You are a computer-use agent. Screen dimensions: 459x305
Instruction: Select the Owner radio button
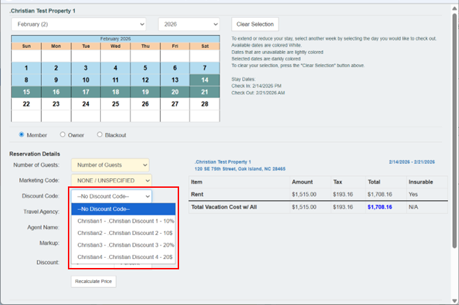click(x=63, y=135)
